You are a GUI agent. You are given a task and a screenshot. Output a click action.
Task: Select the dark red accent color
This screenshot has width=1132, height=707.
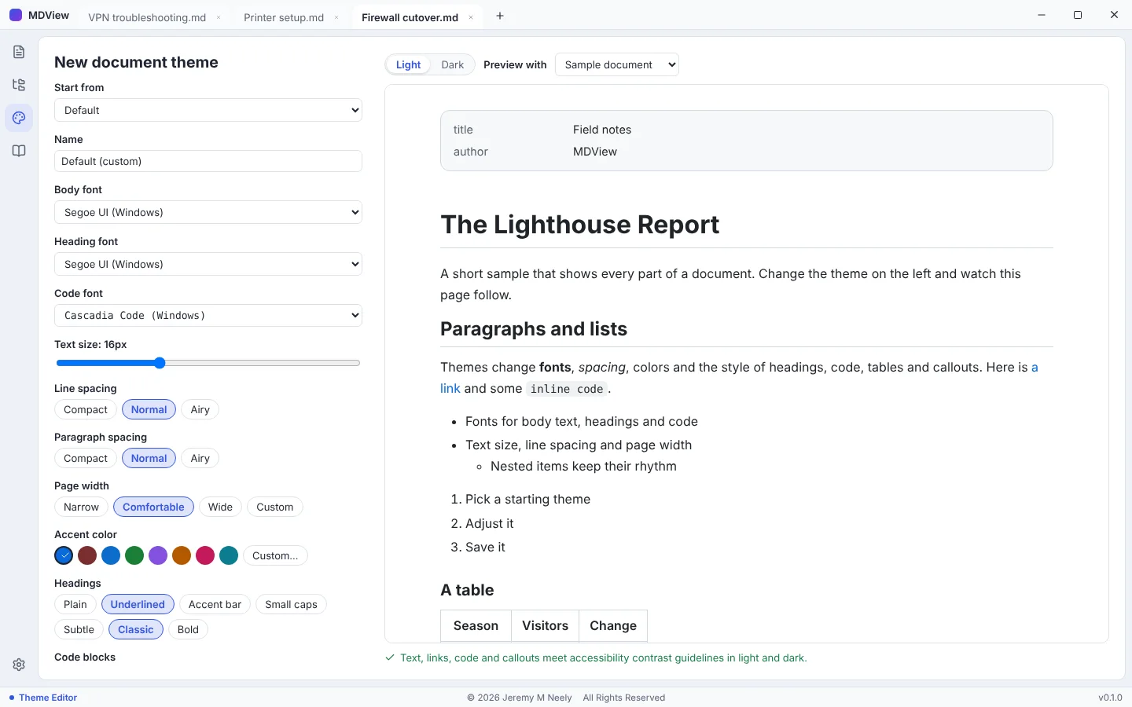click(x=87, y=555)
